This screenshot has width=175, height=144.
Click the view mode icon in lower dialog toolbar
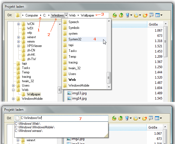[x=157, y=118]
